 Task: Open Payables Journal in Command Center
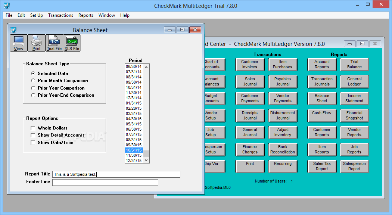tap(283, 81)
